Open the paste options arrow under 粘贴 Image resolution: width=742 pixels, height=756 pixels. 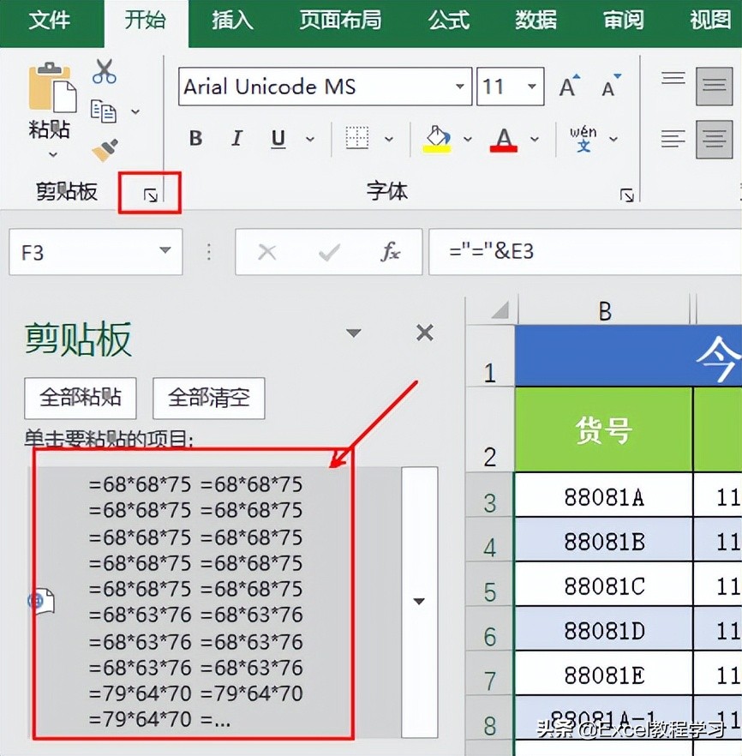tap(53, 155)
